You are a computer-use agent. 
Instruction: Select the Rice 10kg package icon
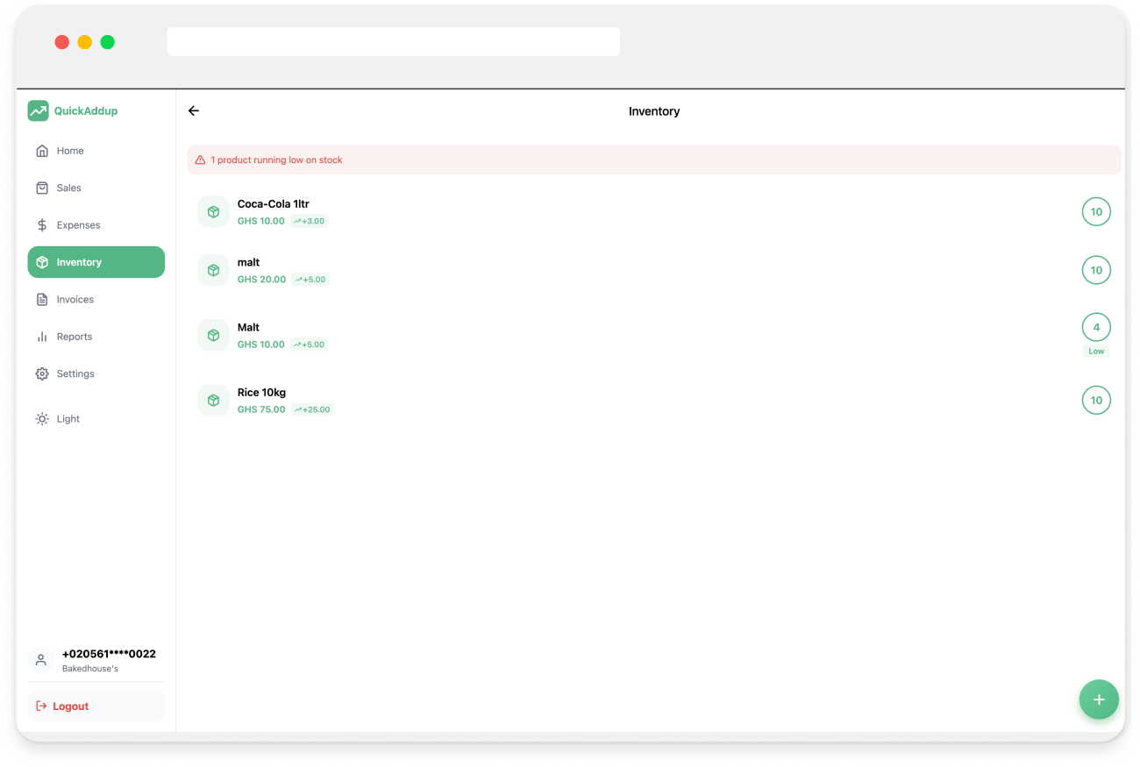pos(213,399)
